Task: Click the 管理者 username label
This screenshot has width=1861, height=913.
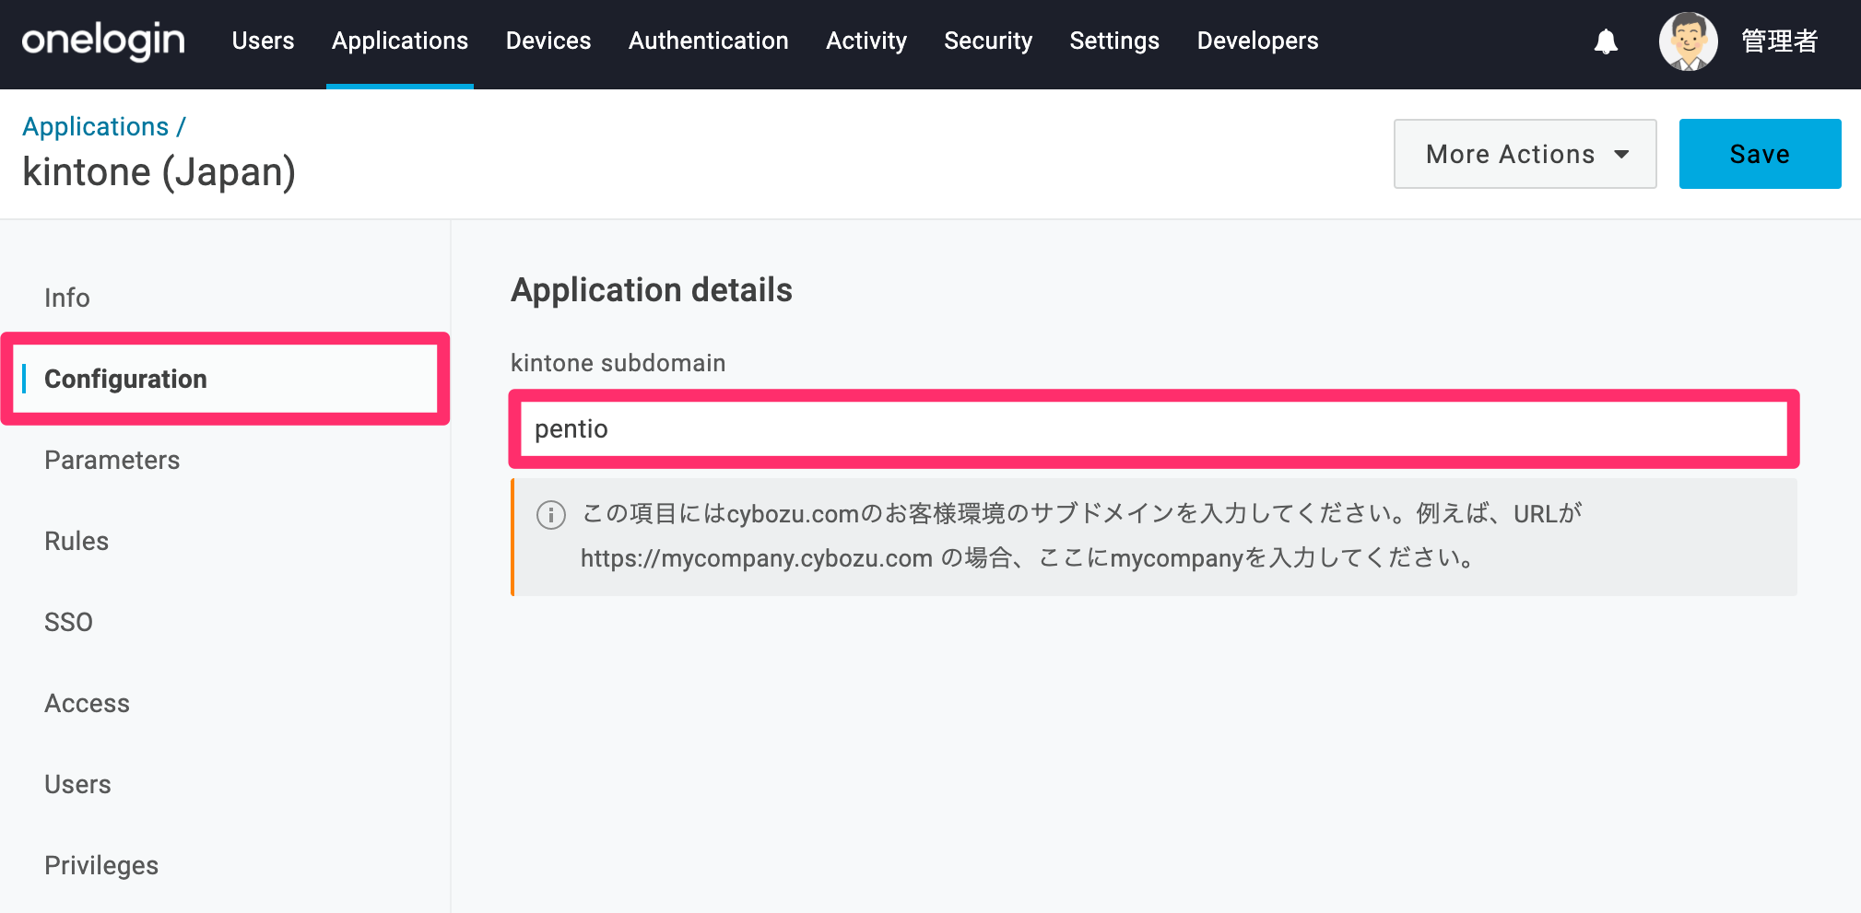Action: point(1779,41)
